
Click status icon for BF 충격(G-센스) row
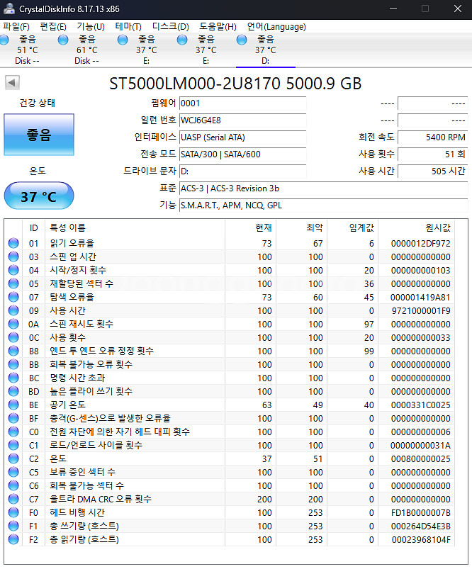coord(13,418)
